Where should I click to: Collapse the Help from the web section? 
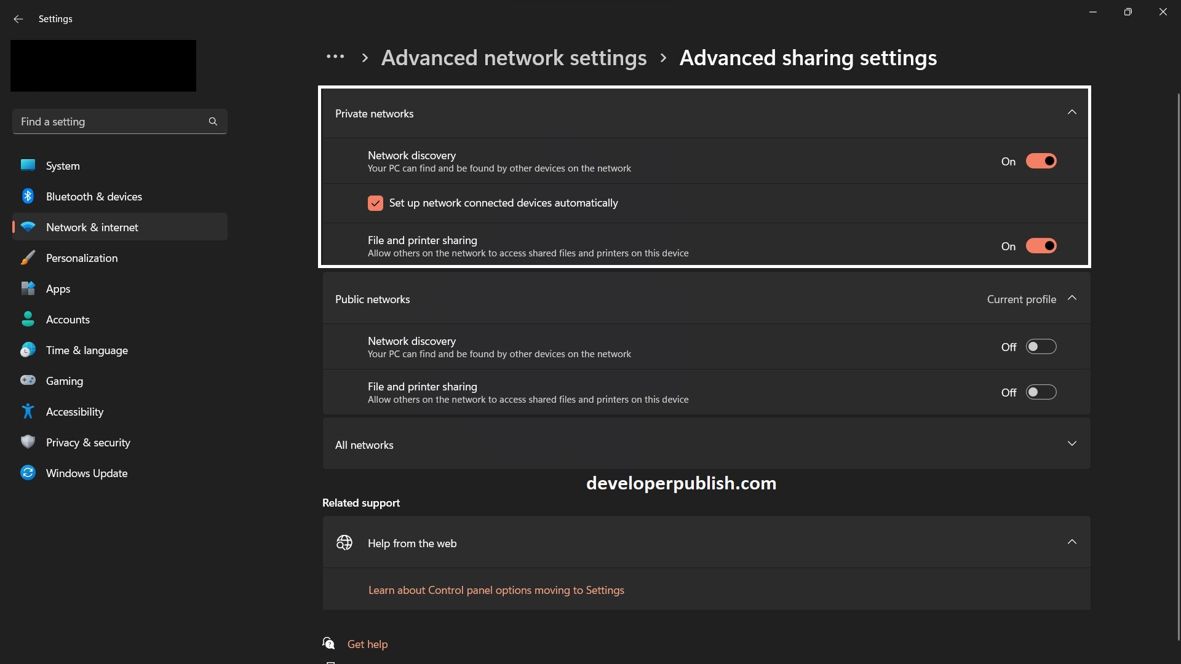tap(1072, 542)
